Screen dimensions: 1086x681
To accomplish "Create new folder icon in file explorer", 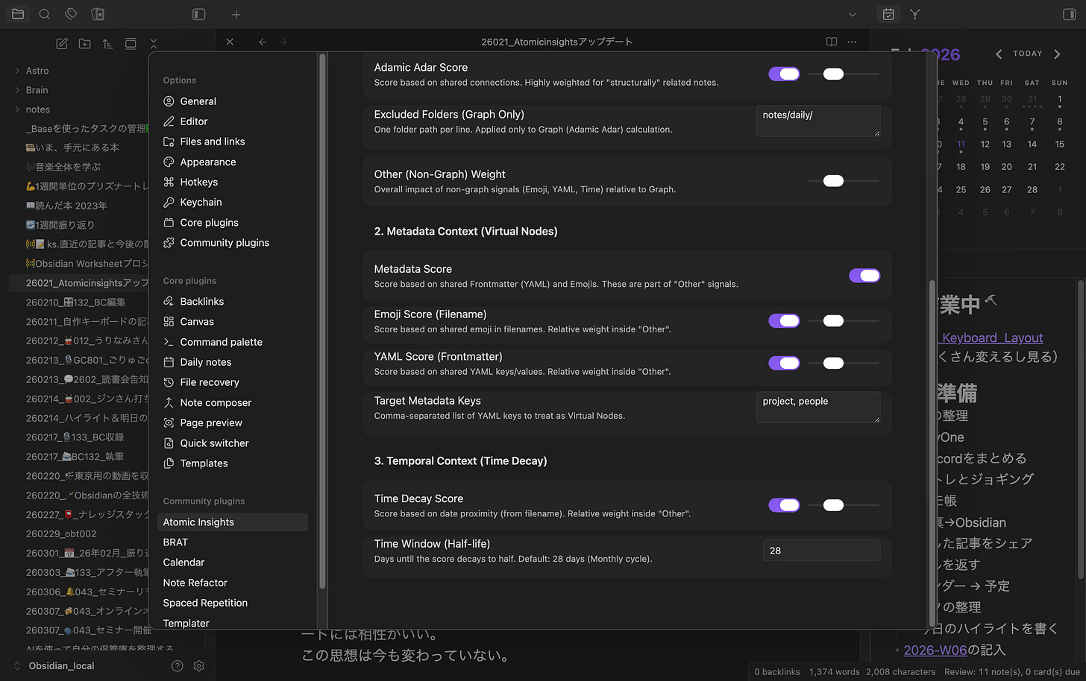I will click(85, 44).
